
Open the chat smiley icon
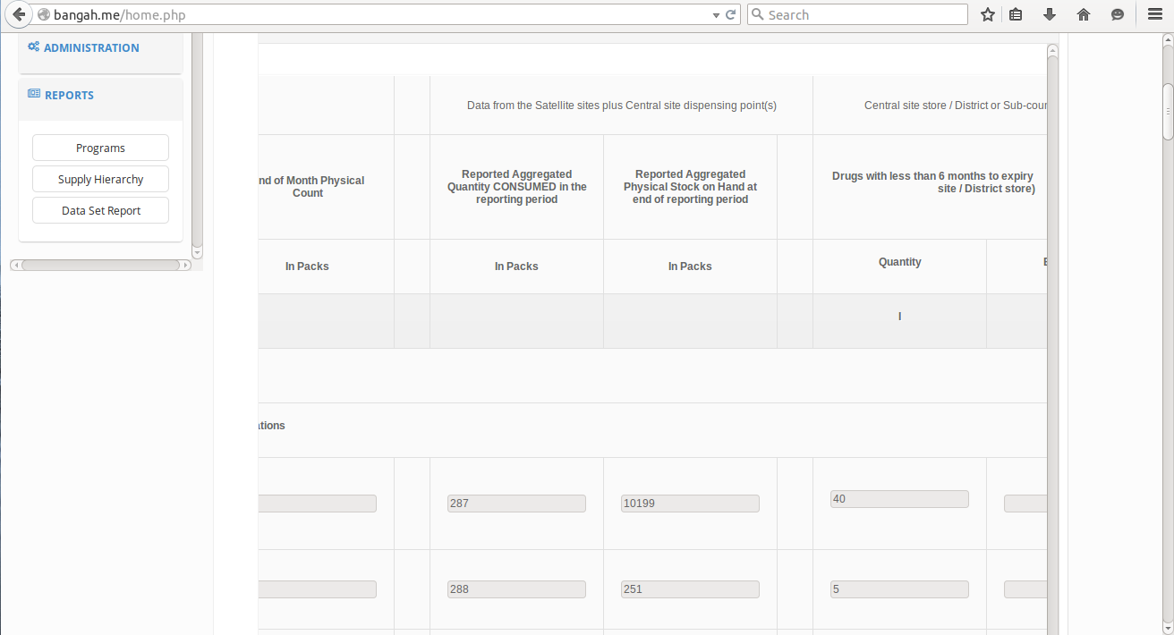(1118, 14)
